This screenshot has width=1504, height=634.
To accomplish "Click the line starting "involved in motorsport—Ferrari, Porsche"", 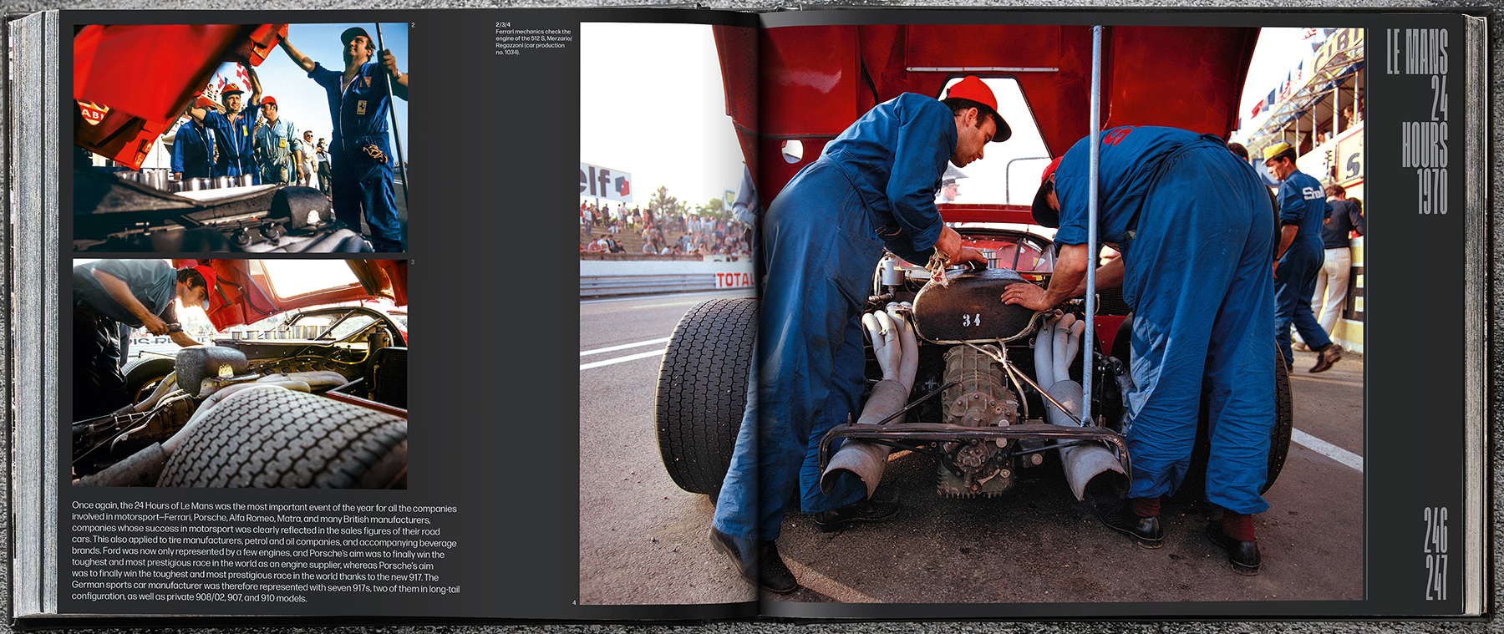I will click(251, 519).
